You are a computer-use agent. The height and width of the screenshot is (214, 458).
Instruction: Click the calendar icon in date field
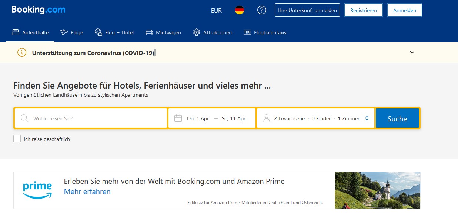pos(178,118)
